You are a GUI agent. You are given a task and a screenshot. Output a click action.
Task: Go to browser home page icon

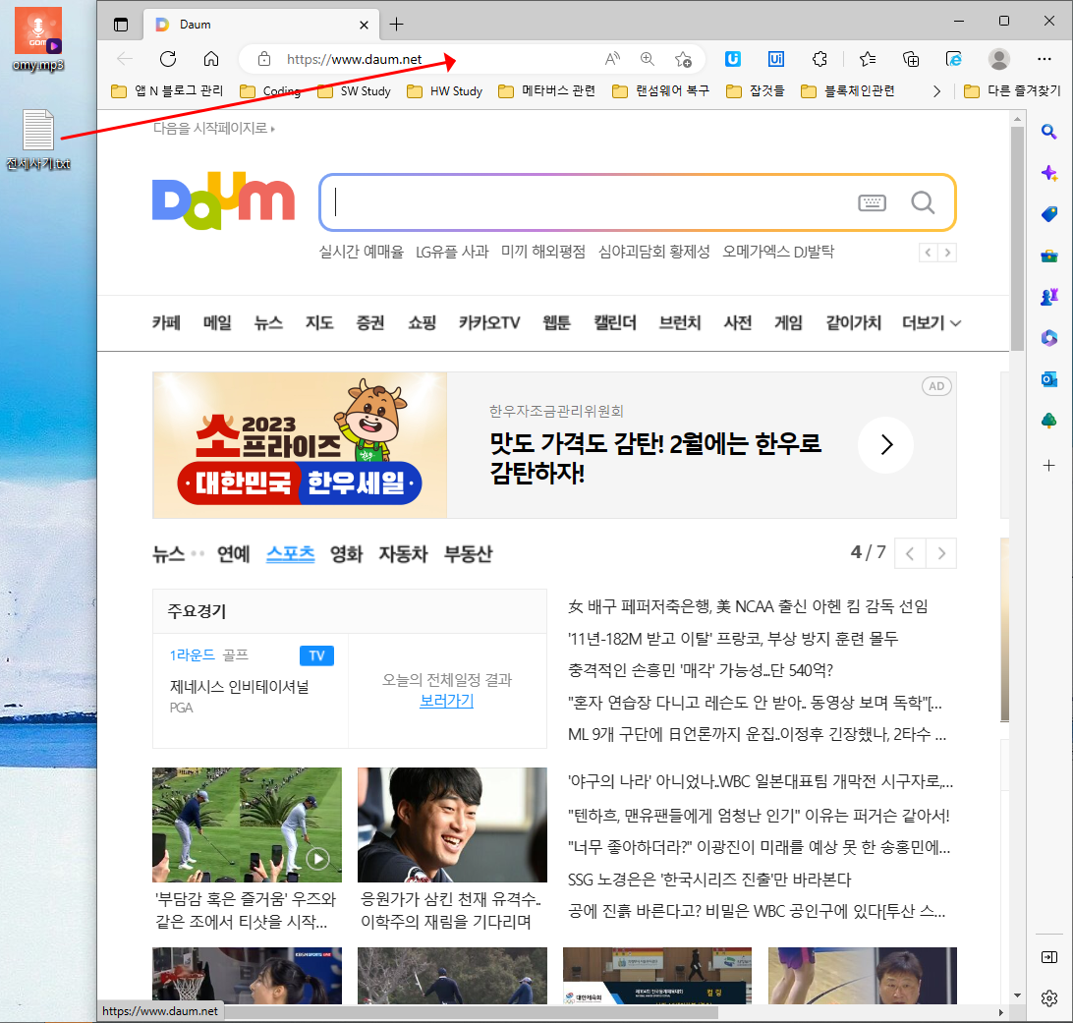(x=211, y=59)
